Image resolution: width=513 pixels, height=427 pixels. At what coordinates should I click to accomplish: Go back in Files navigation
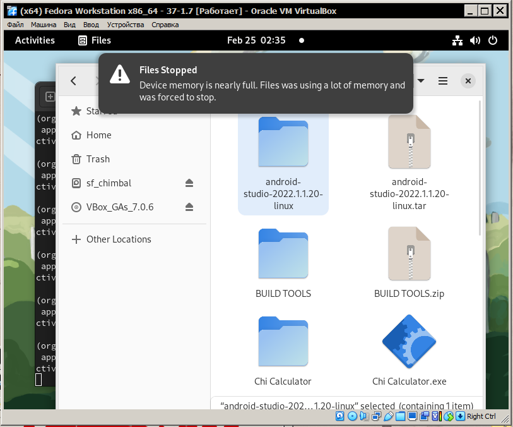(x=74, y=81)
